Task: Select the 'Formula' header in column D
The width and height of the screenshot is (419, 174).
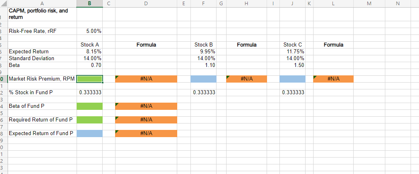Action: click(x=146, y=45)
